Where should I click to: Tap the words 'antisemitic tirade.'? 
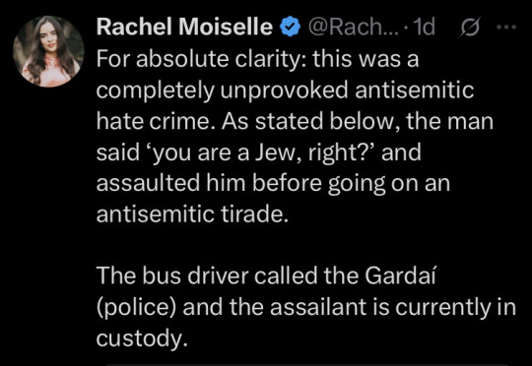tap(192, 214)
